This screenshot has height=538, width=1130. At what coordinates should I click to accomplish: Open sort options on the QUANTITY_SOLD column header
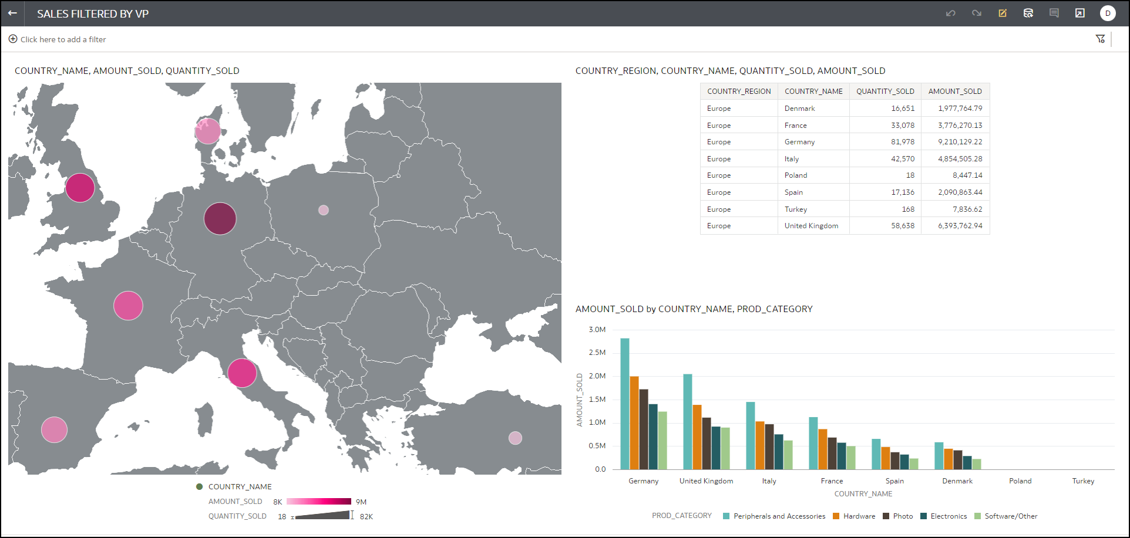(x=885, y=91)
